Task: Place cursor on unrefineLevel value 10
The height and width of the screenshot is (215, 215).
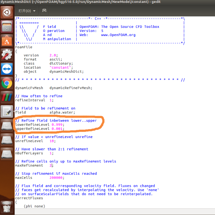Action: pyautogui.click(x=52, y=141)
